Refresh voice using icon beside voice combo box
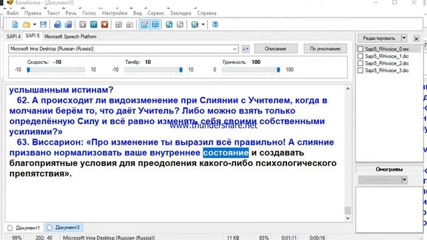The width and height of the screenshot is (427, 240). [x=246, y=49]
